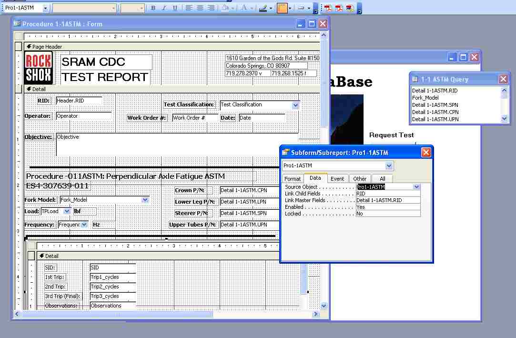Expand the TPLoad combo box arrow
516x338 pixels.
[67, 211]
